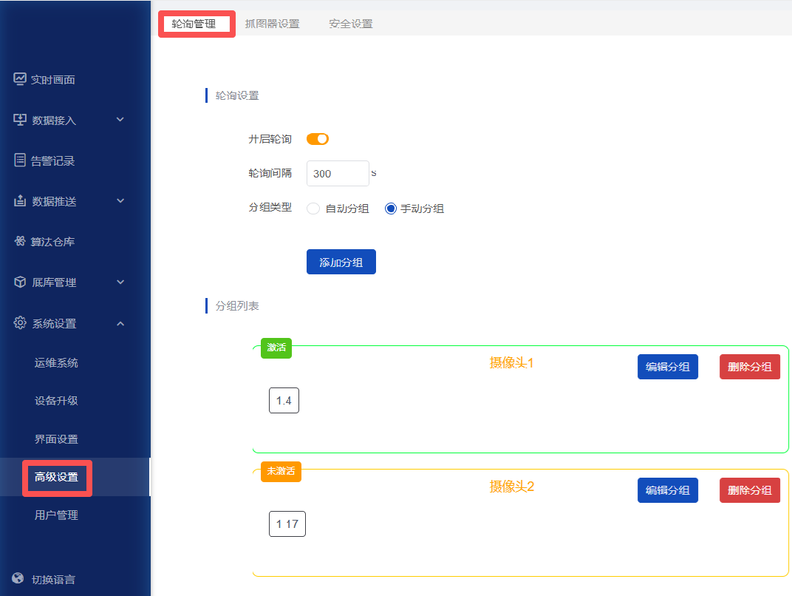The width and height of the screenshot is (792, 596).
Task: Collapse the 系统设置 submenu arrow
Action: tap(120, 323)
